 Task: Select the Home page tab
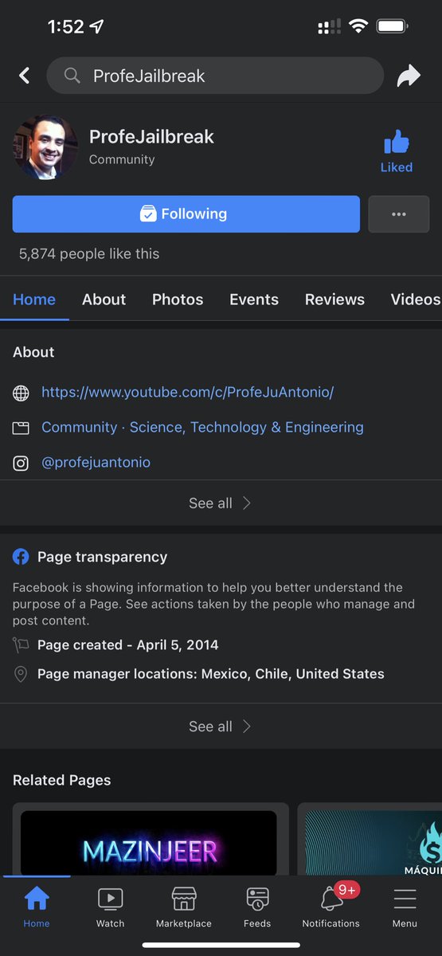[34, 300]
